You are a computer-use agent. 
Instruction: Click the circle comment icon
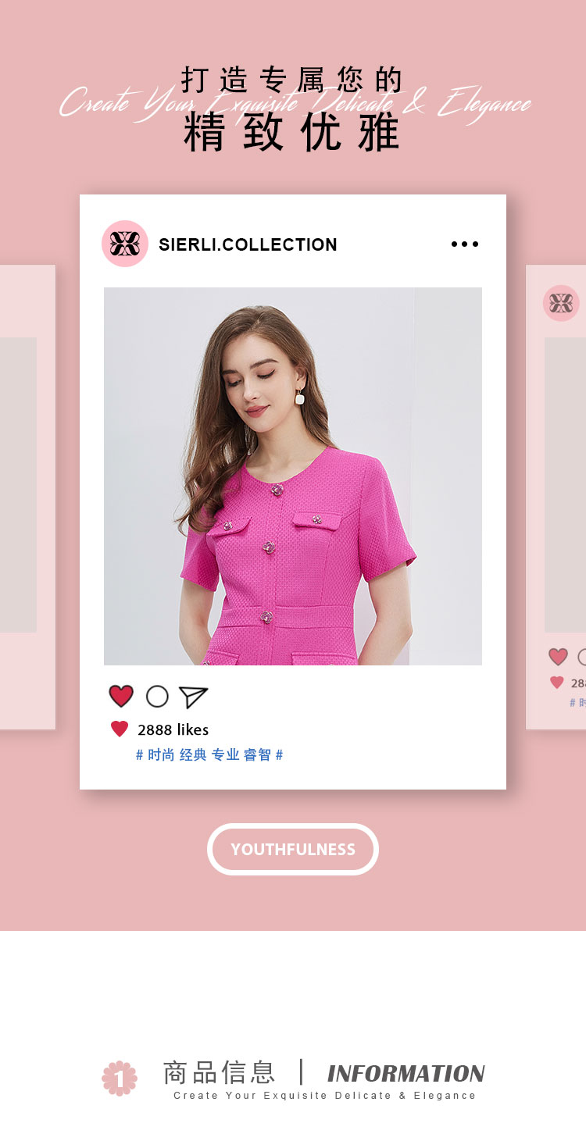coord(157,697)
